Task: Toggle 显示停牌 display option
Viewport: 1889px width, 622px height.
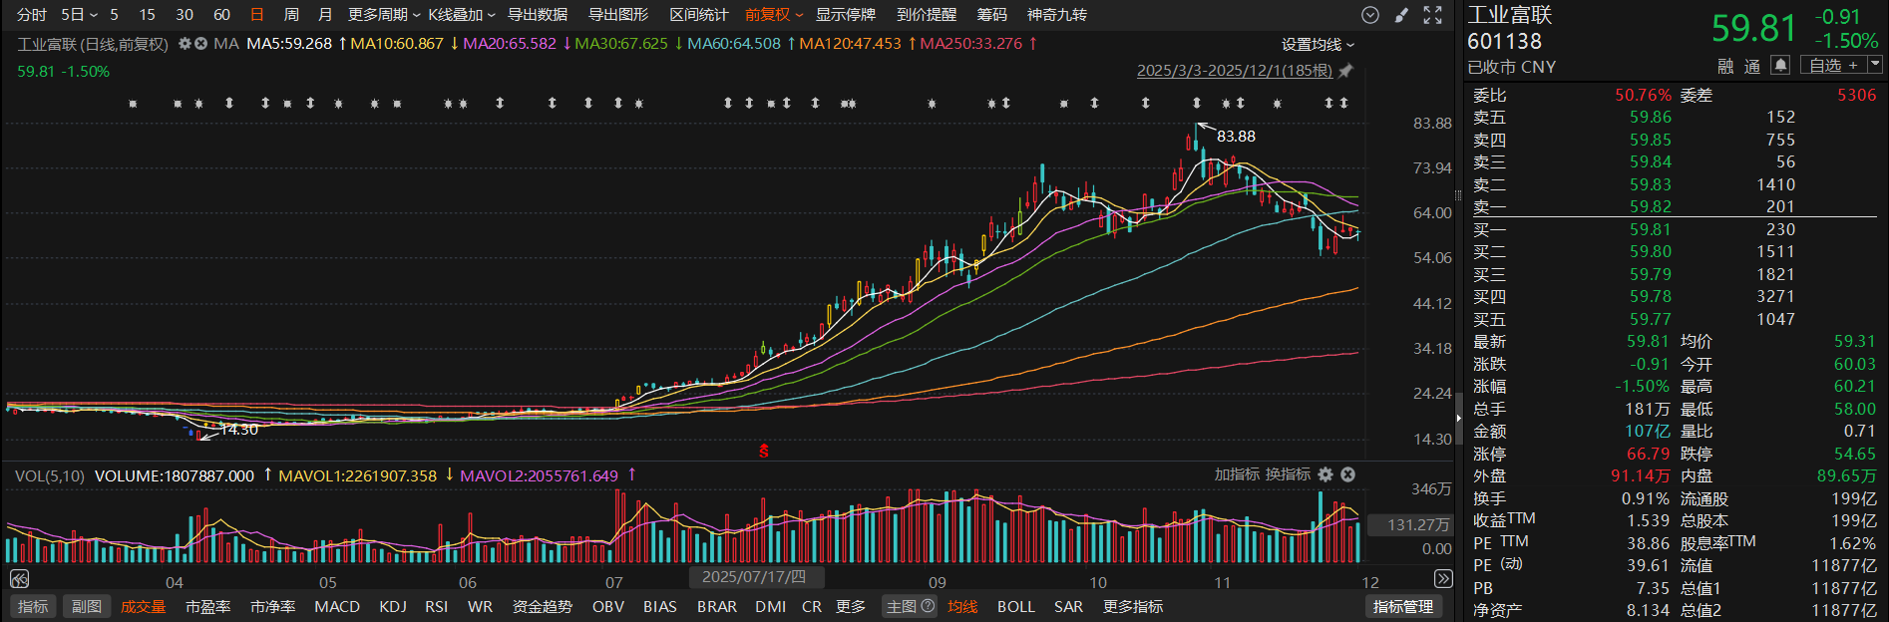Action: (x=845, y=15)
